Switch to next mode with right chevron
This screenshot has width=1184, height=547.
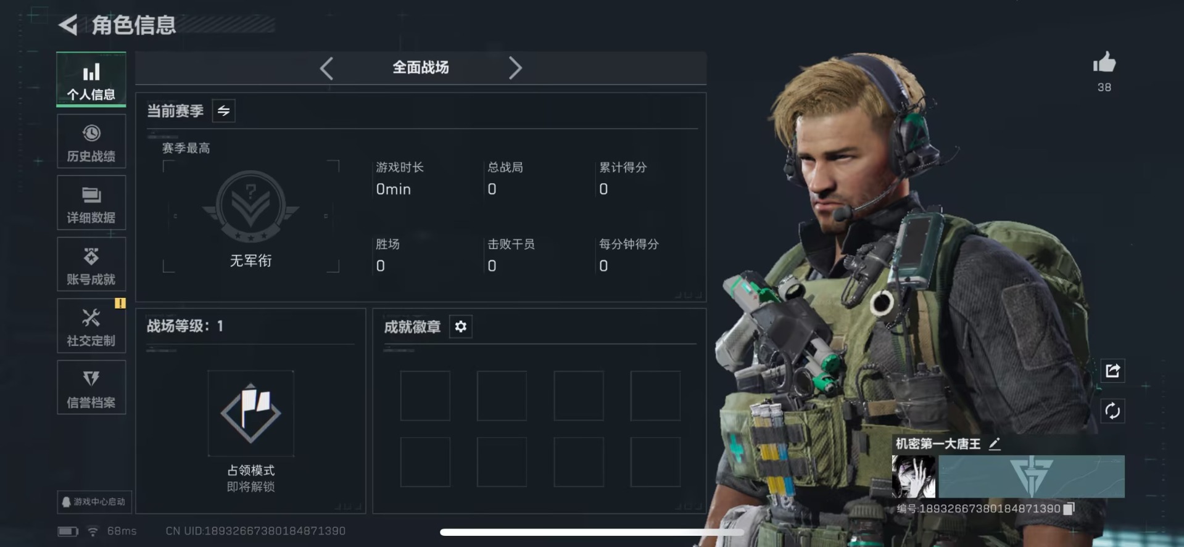515,68
